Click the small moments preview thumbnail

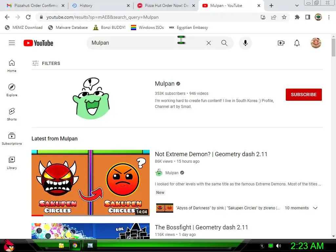click(165, 208)
